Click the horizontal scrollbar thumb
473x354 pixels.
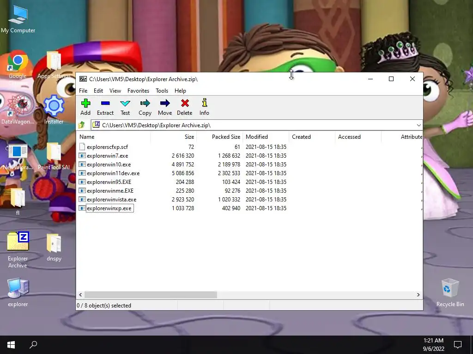coord(151,295)
